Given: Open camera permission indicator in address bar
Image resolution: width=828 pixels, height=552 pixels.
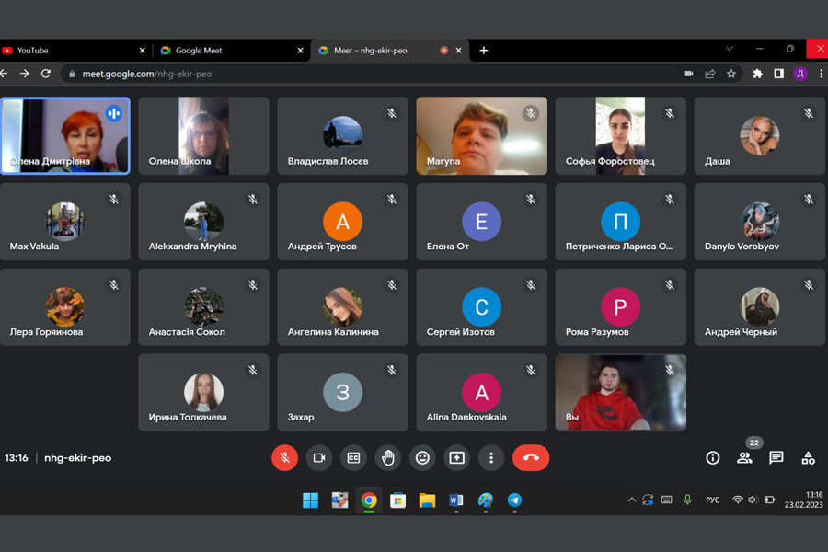Looking at the screenshot, I should click(688, 74).
